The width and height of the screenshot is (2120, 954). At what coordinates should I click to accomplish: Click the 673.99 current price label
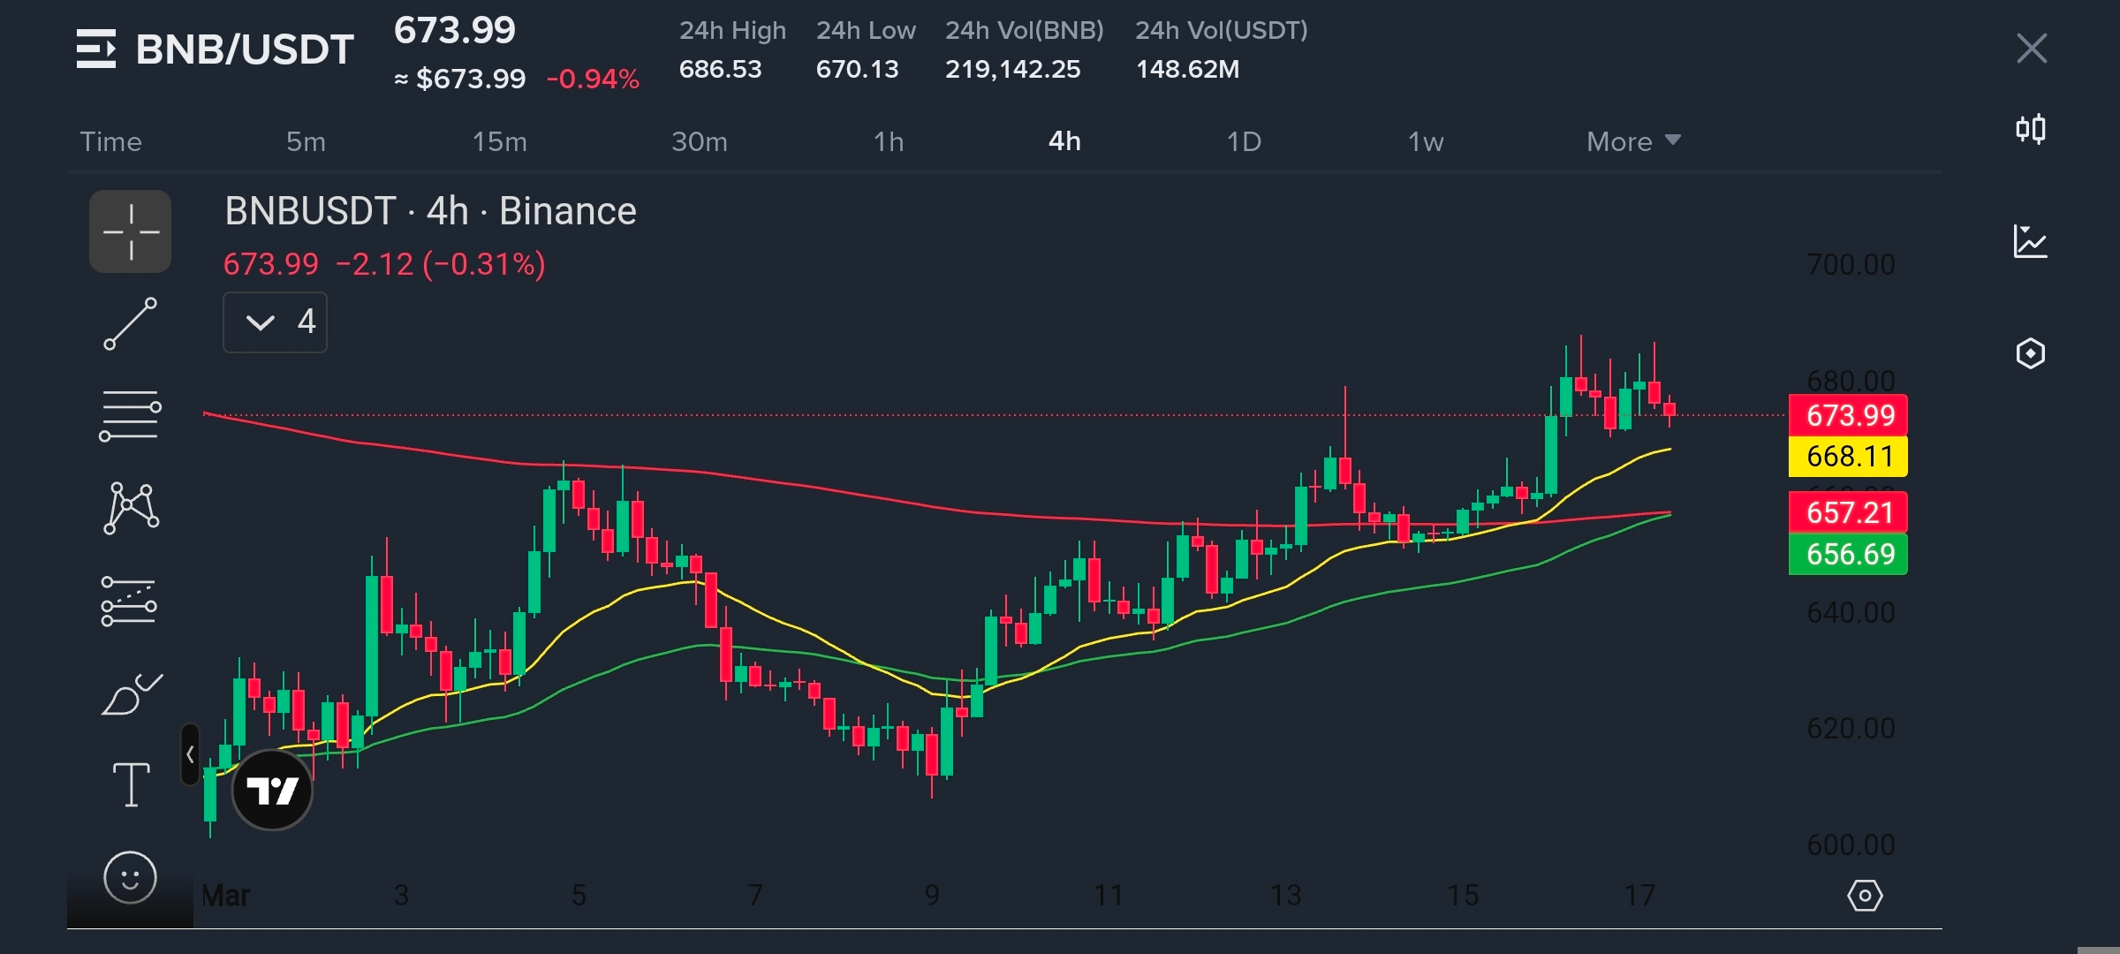(1849, 415)
